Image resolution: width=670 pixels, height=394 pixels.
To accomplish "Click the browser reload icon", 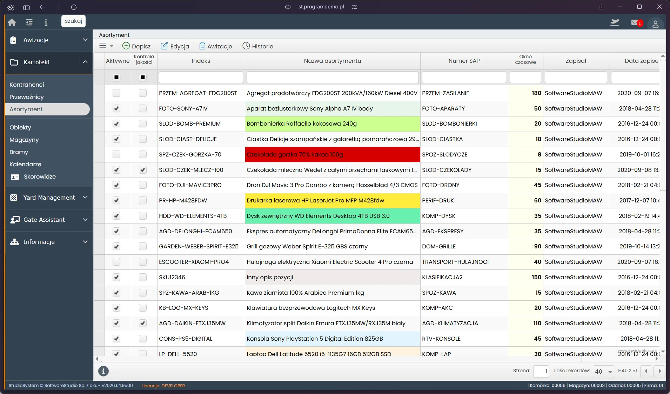I will (74, 7).
